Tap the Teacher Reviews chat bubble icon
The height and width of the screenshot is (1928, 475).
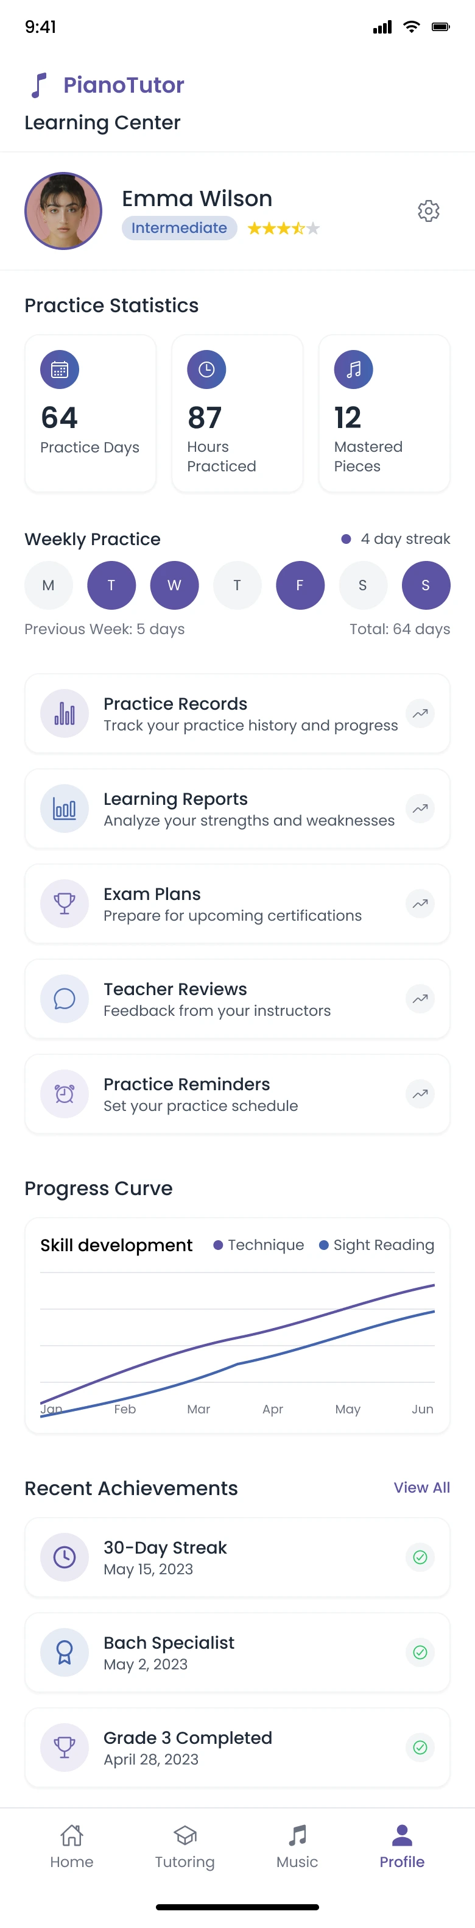(65, 998)
